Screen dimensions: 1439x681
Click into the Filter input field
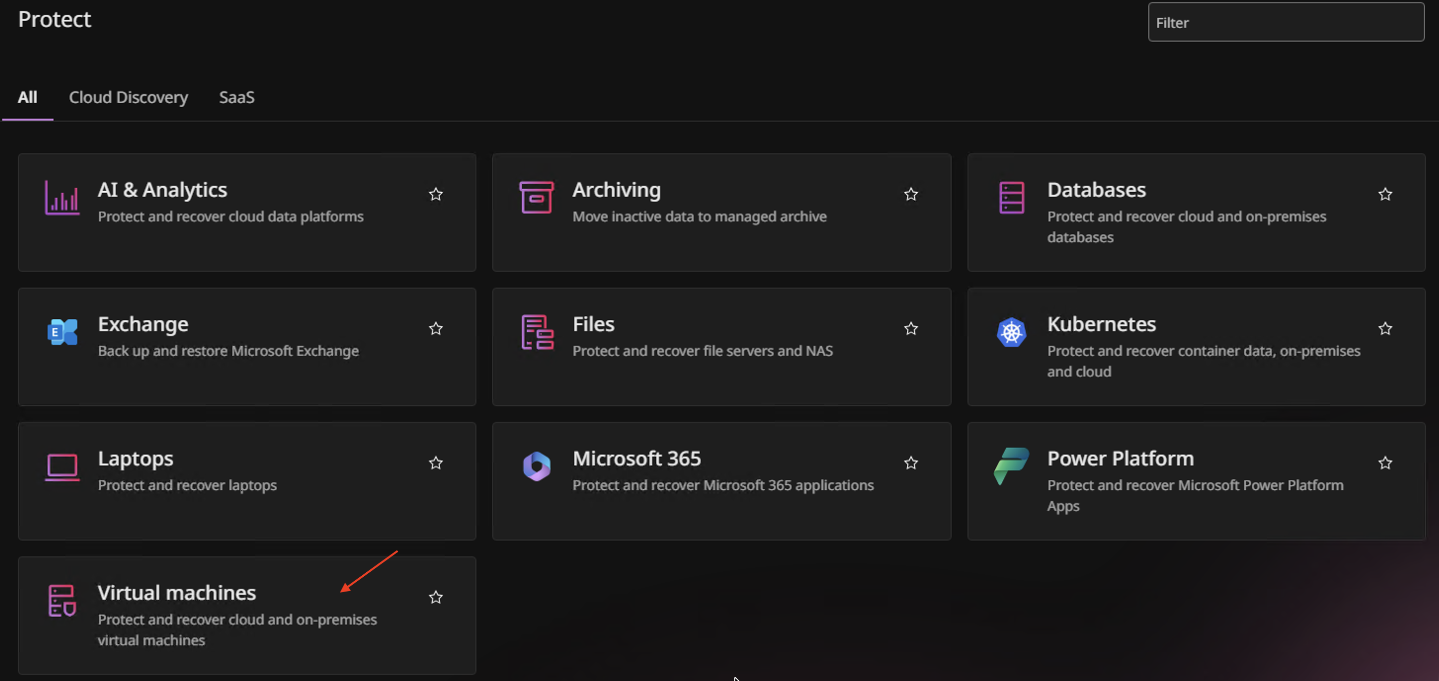point(1286,22)
